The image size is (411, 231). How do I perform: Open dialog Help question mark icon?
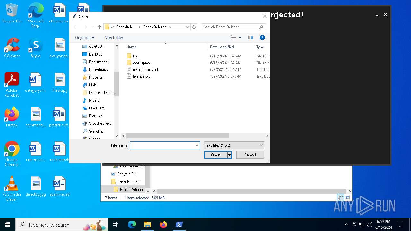tap(262, 38)
